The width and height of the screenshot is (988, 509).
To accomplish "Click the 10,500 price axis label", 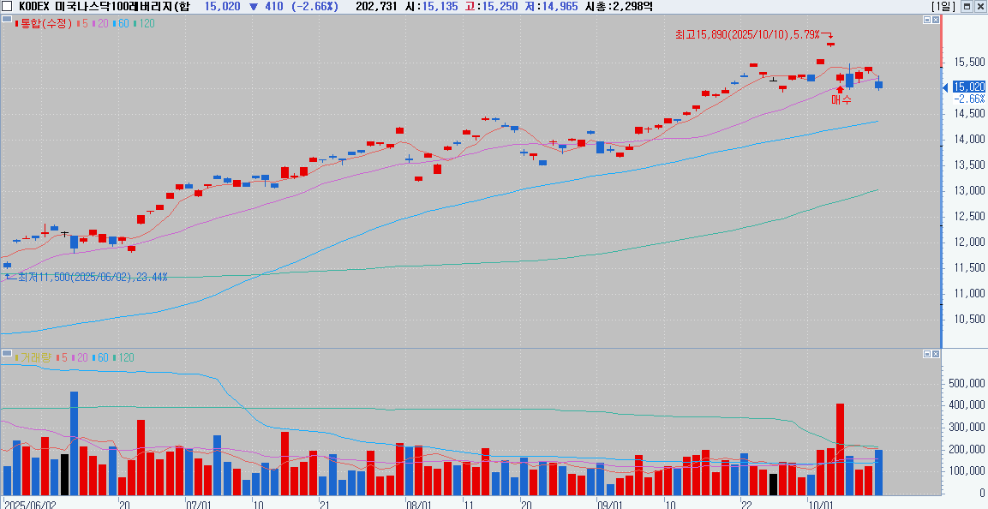I will [x=970, y=320].
